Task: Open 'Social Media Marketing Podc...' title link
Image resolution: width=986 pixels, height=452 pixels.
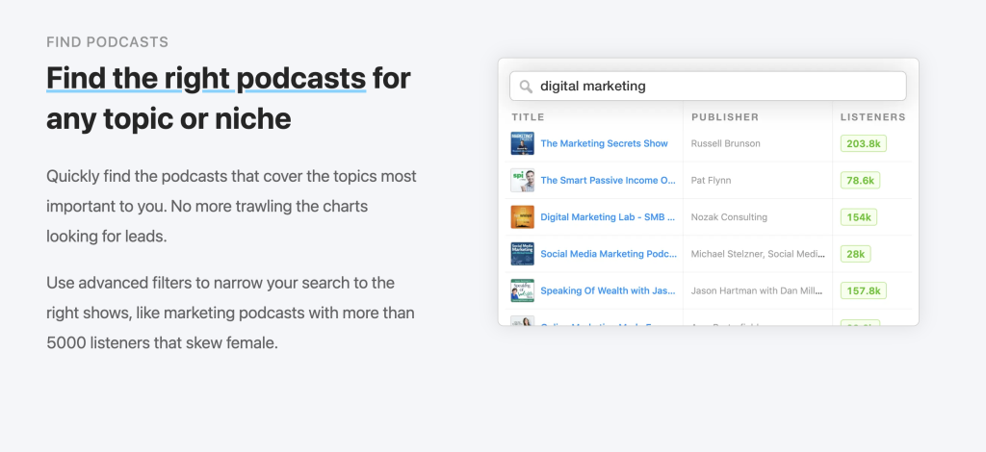Action: pos(607,254)
